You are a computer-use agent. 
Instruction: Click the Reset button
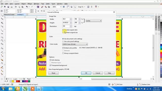point(53,73)
